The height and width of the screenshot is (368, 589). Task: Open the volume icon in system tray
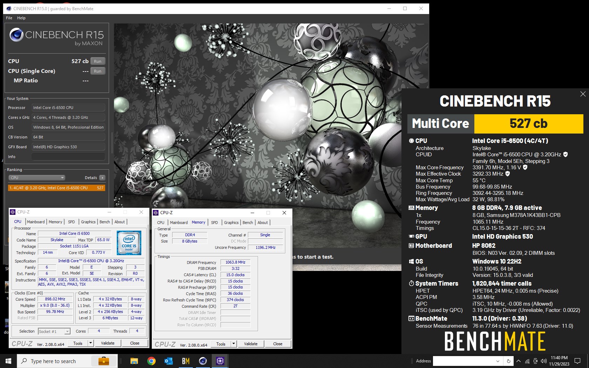[544, 361]
